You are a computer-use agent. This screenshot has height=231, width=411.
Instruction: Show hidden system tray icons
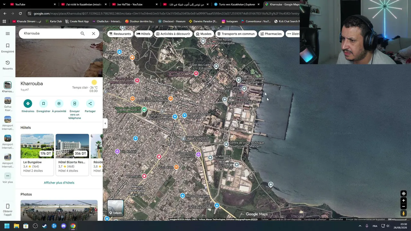pos(360,226)
